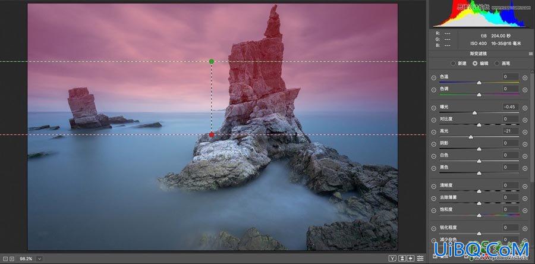Increase 色调 with its plus icon
The height and width of the screenshot is (264, 535).
pyautogui.click(x=525, y=90)
